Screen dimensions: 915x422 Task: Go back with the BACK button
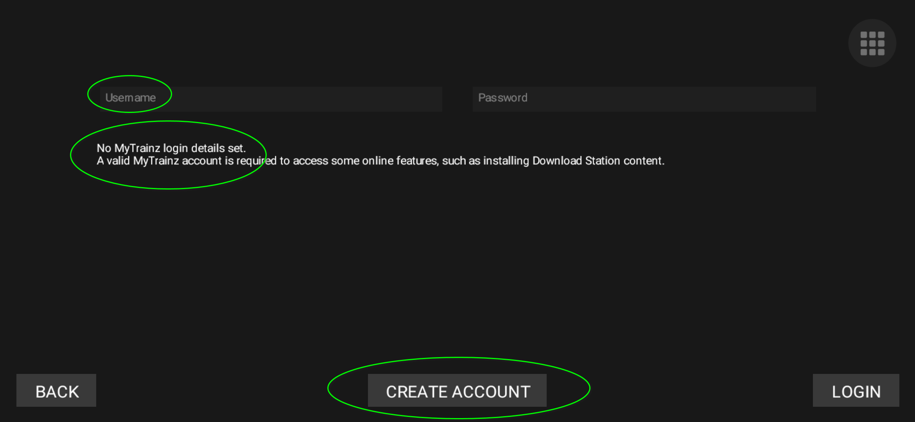(56, 390)
